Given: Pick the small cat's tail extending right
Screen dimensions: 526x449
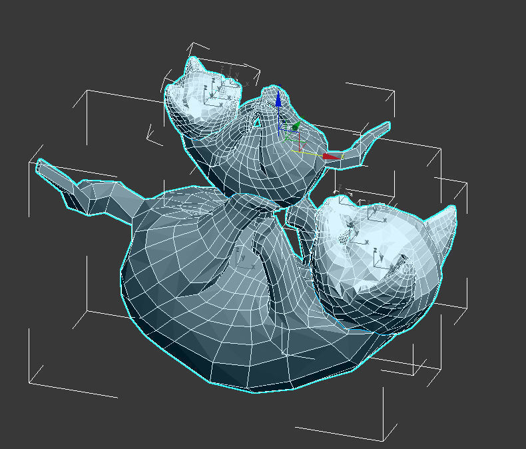Looking at the screenshot, I should pos(359,149).
